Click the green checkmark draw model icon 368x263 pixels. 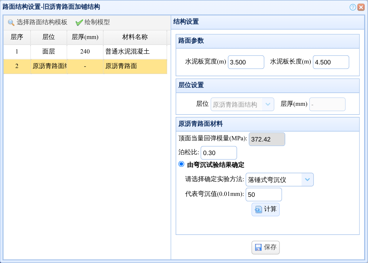click(79, 23)
